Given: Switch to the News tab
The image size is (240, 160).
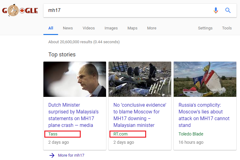Looking at the screenshot, I should (68, 28).
